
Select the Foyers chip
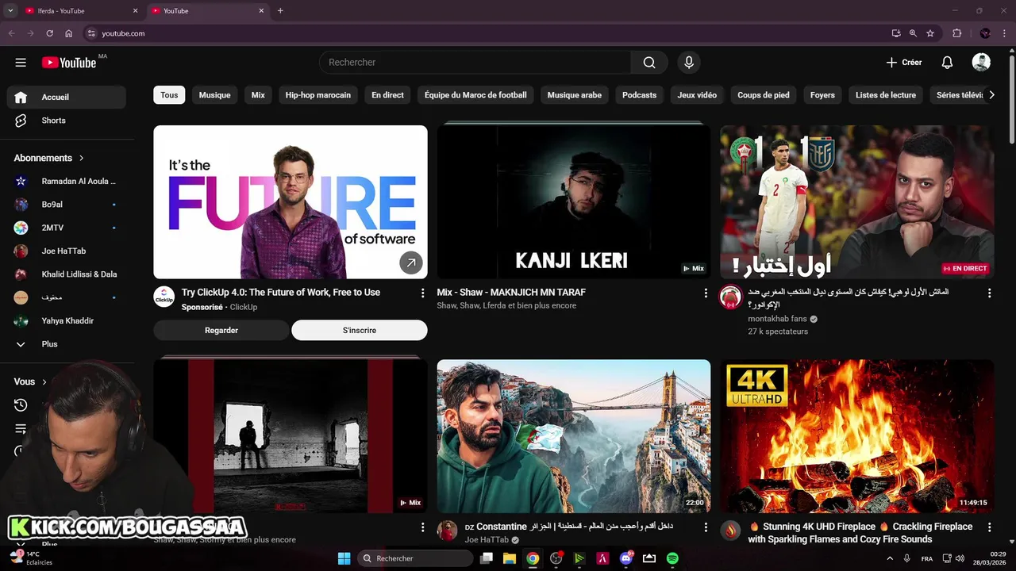click(822, 95)
